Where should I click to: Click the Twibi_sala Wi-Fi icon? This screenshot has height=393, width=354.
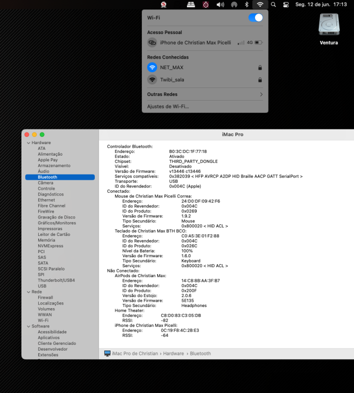coord(152,80)
